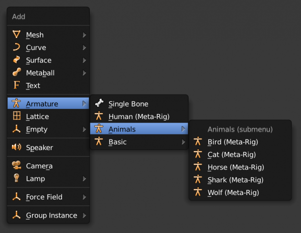Add the Horse (Meta-Rig)
The height and width of the screenshot is (233, 301).
(x=240, y=167)
